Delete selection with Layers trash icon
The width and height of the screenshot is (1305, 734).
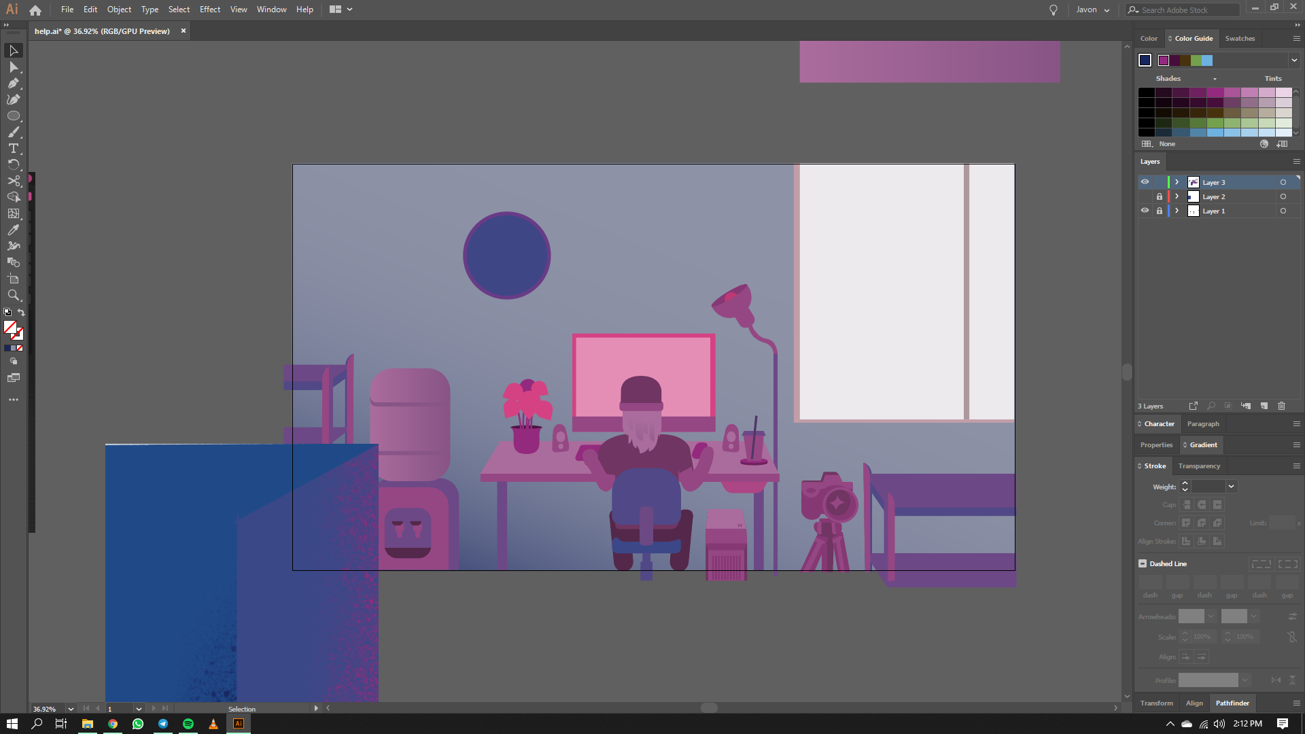[x=1282, y=406]
